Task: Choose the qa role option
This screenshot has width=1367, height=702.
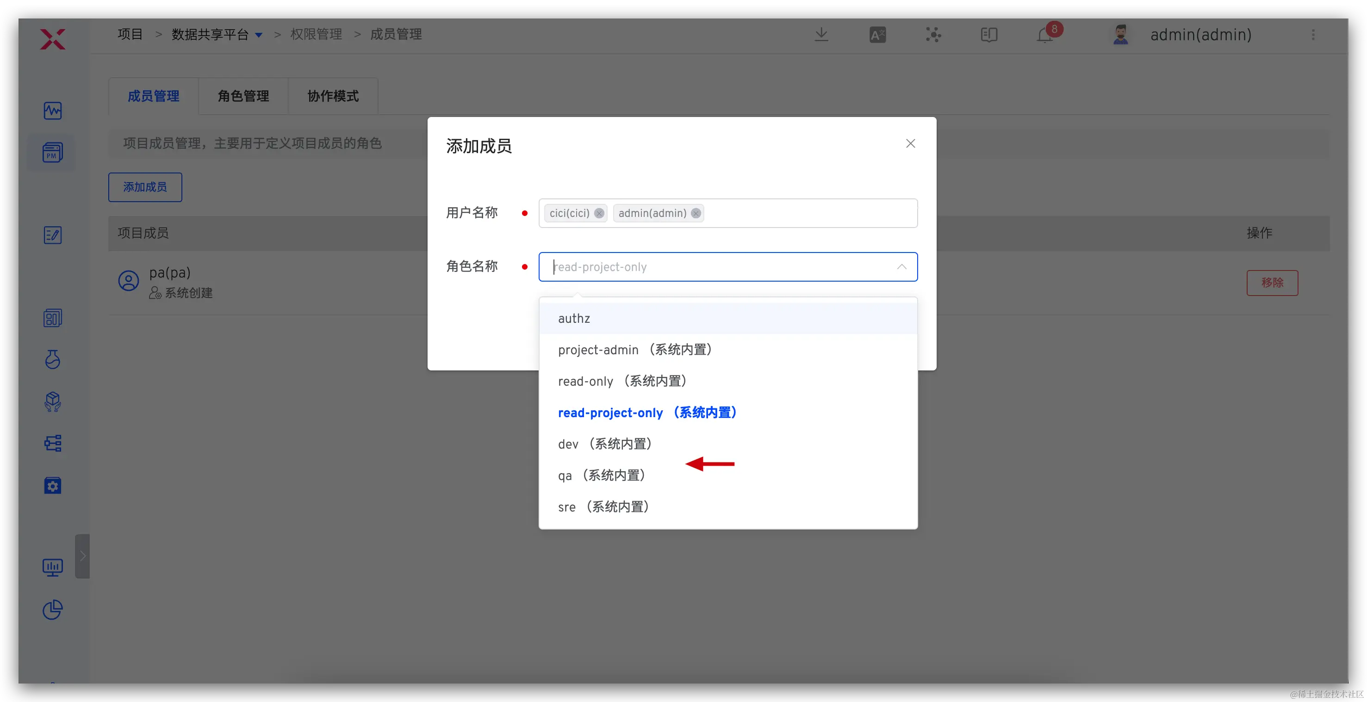Action: 601,475
